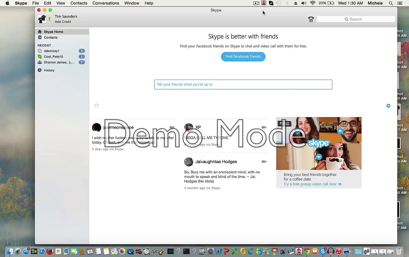Click the screen recording camera menu bar icon
Viewport: 409px width, 257px height.
(256, 3)
